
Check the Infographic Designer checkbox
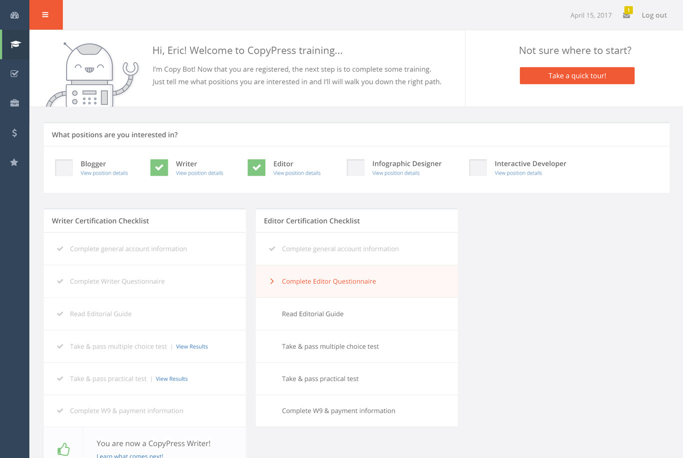355,168
